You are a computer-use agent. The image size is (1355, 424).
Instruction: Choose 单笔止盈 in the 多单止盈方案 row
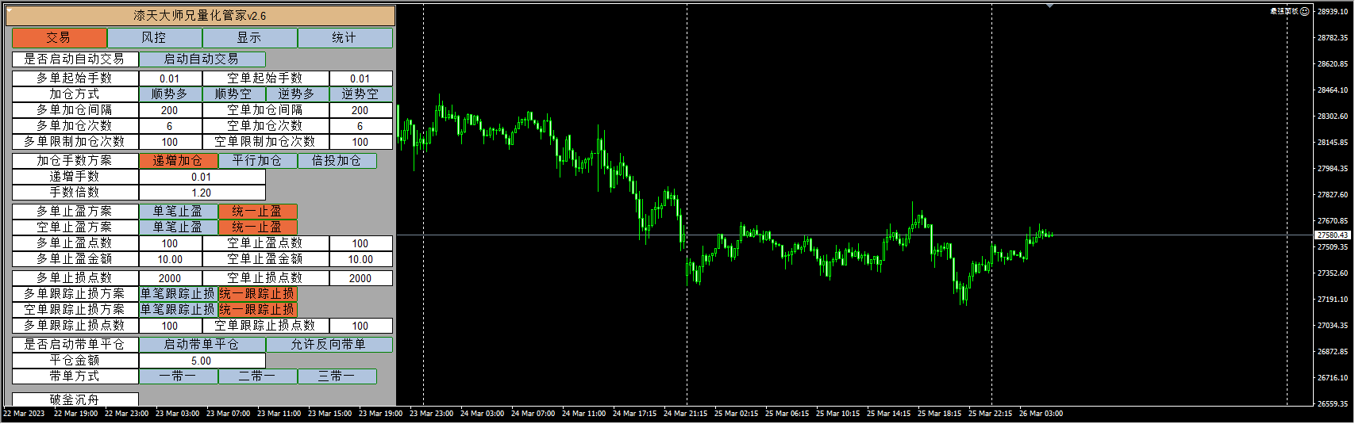coord(179,212)
